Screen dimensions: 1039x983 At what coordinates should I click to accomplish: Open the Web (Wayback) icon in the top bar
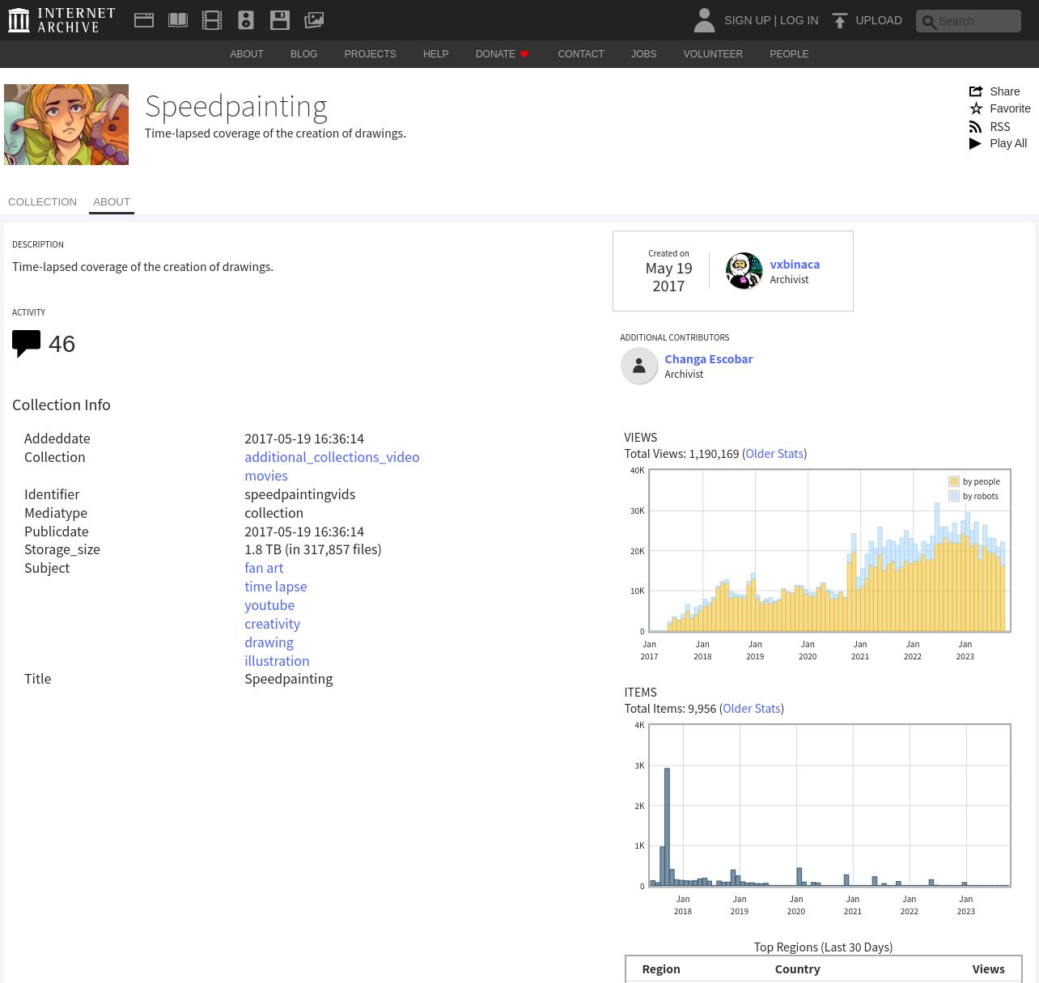[x=144, y=20]
